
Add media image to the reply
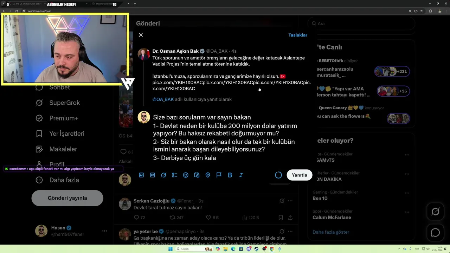point(141,175)
